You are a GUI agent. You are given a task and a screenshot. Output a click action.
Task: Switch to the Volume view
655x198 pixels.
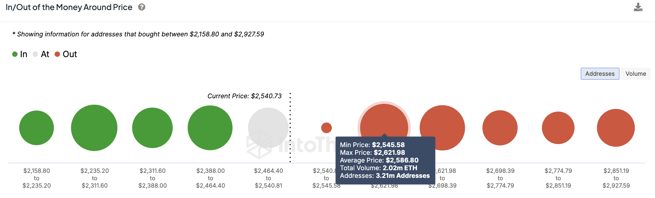click(x=636, y=74)
